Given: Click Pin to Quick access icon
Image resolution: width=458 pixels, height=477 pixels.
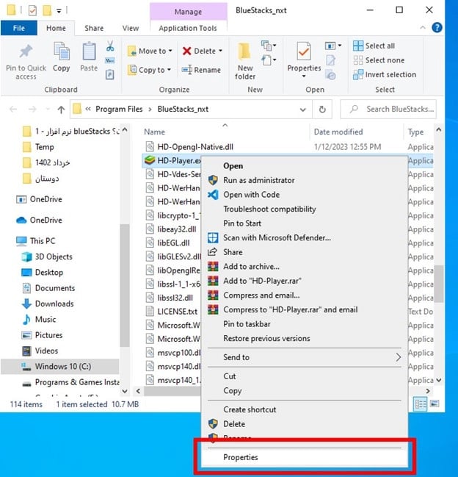Looking at the screenshot, I should [26, 51].
